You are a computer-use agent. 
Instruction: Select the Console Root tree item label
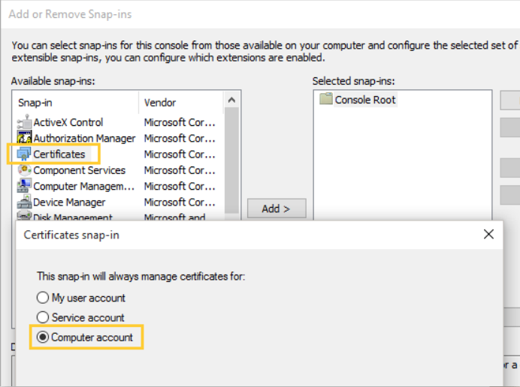365,100
